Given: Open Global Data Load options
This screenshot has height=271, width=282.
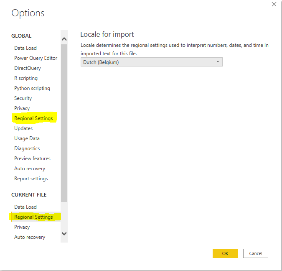Looking at the screenshot, I should pos(25,48).
